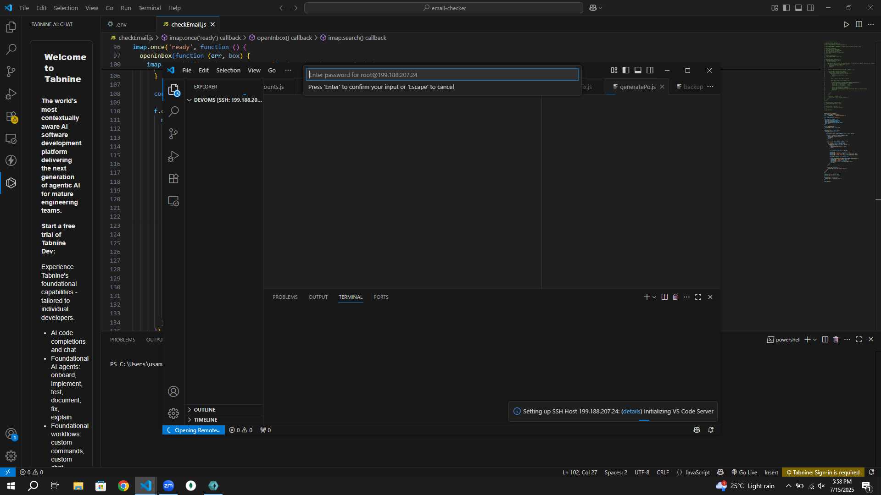The height and width of the screenshot is (495, 881).
Task: Kill terminal via trash icon in SSH window
Action: (675, 297)
